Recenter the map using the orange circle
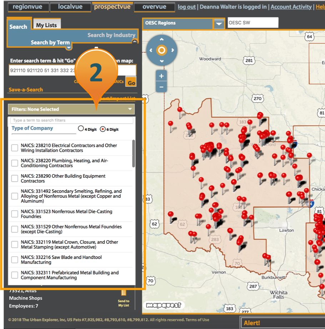325x329 pixels. tap(161, 50)
